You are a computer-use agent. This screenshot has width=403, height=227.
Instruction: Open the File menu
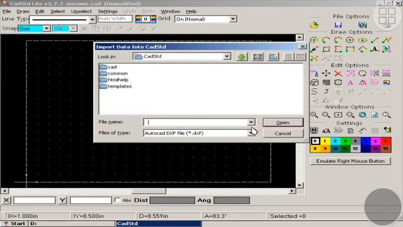[6, 11]
